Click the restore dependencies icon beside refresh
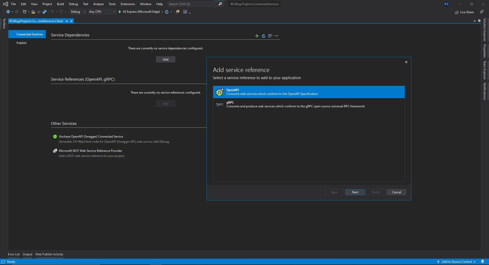Viewport: 489px width, 265px height. 270,36
